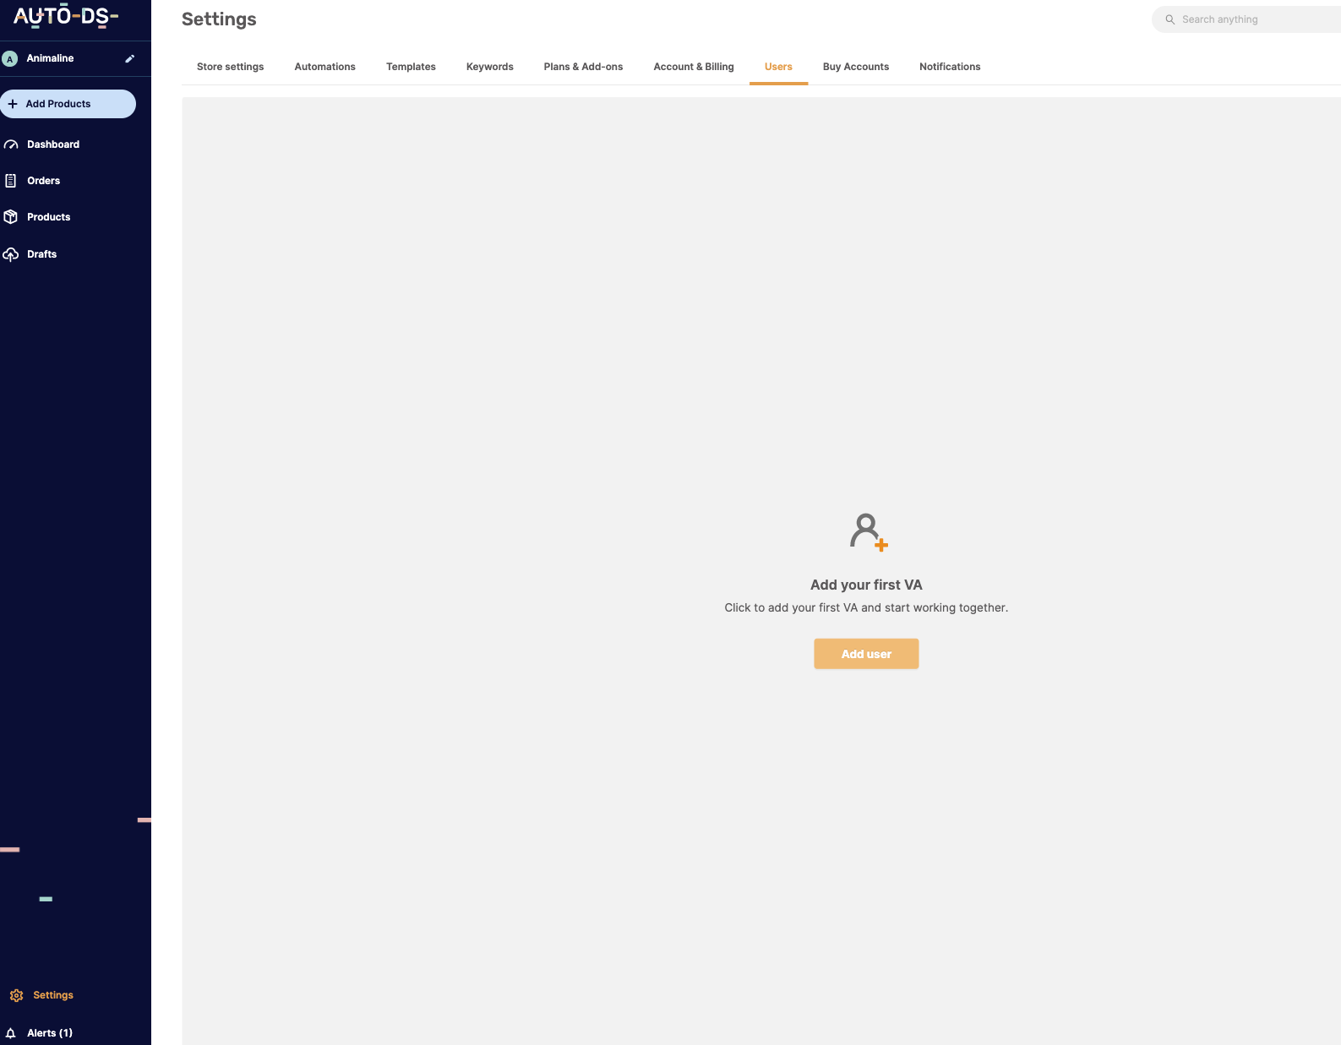This screenshot has height=1045, width=1341.
Task: Open the Templates tab
Action: (x=411, y=67)
